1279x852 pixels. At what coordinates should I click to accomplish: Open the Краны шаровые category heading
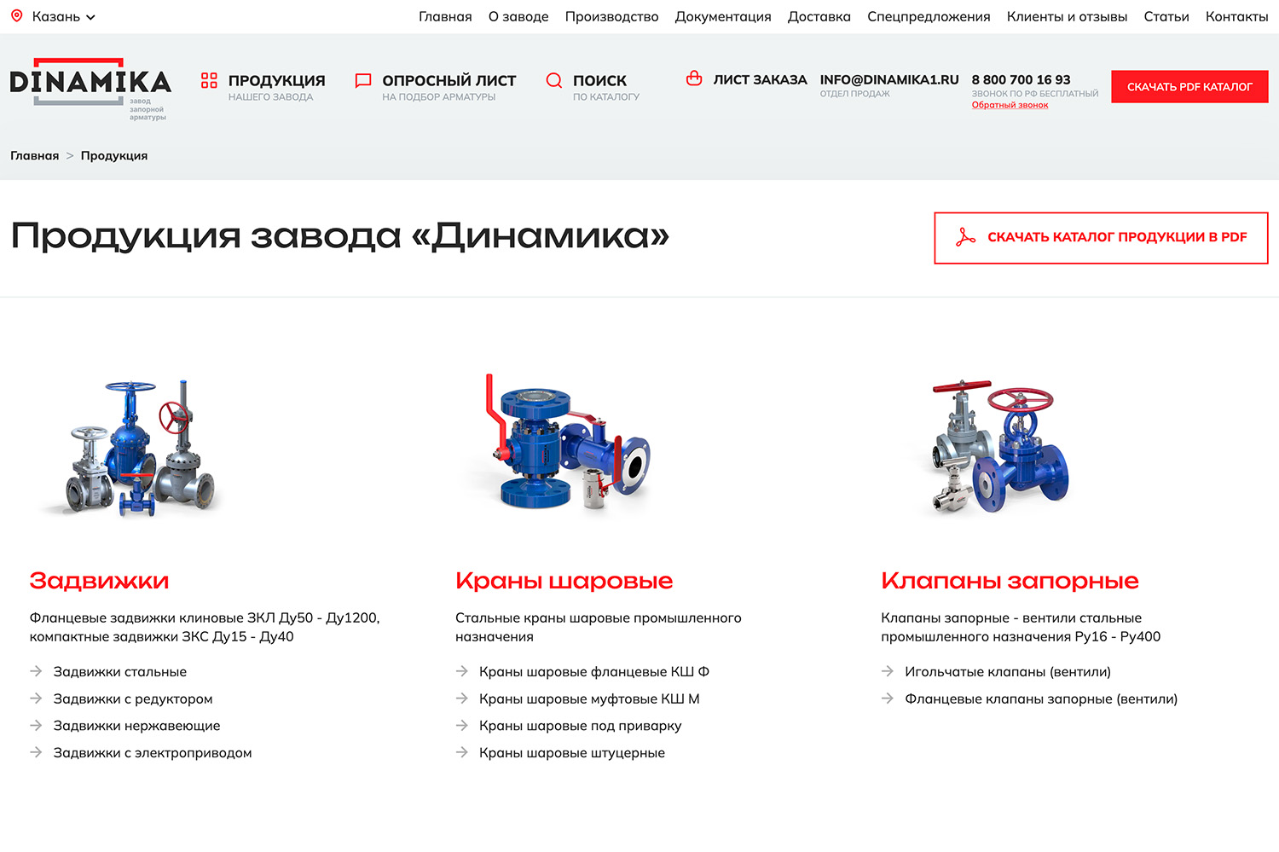point(564,581)
